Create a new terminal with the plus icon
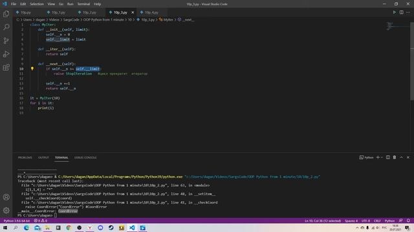414x232 pixels. click(x=378, y=157)
